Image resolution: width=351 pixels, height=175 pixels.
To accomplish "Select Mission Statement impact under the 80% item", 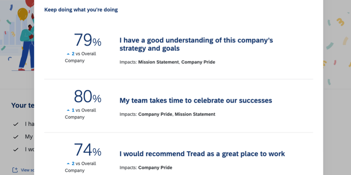I will (195, 114).
